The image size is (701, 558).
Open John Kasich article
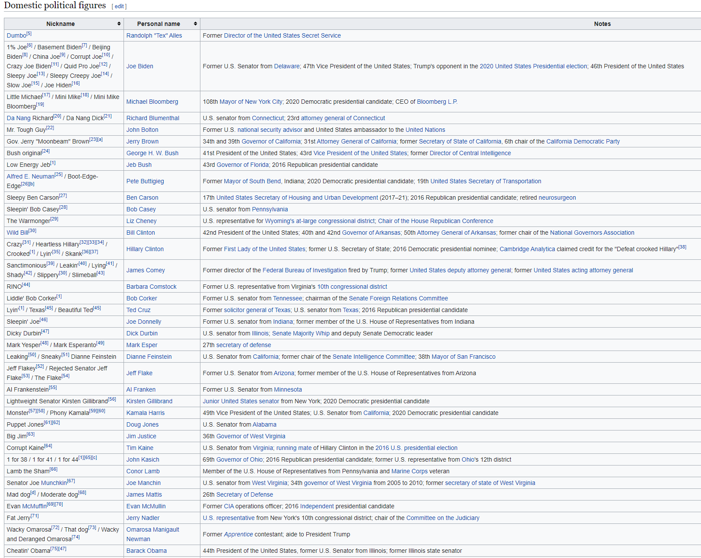143,459
